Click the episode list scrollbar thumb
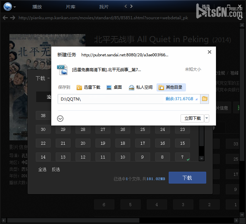 click(201, 136)
